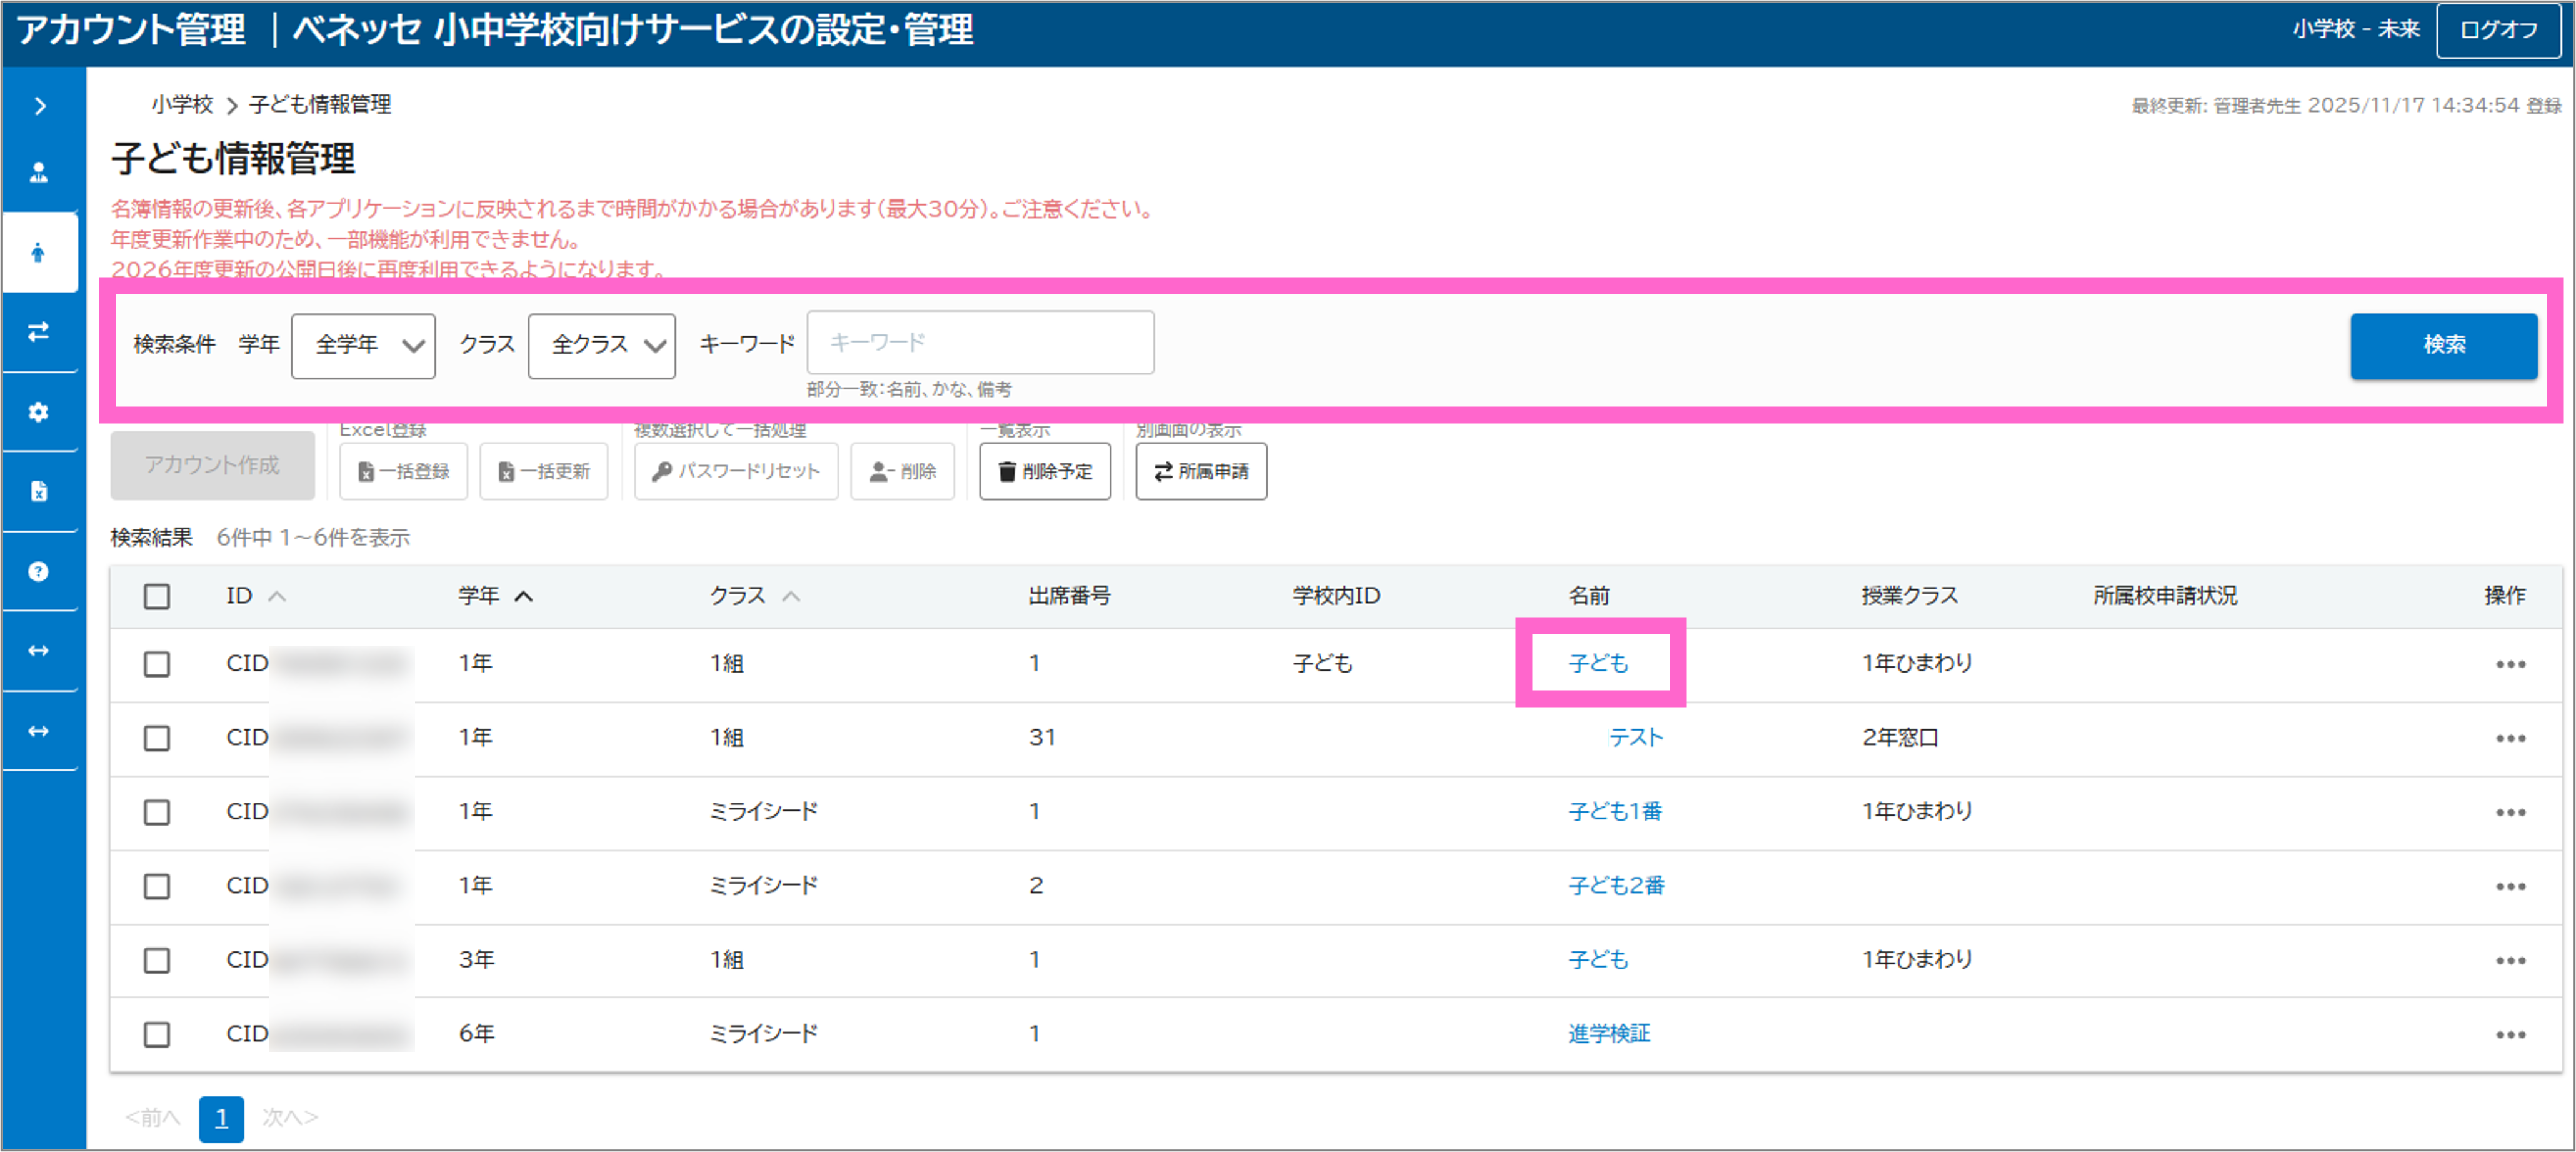Click the 削除予定 button
The width and height of the screenshot is (2576, 1152).
tap(1044, 471)
